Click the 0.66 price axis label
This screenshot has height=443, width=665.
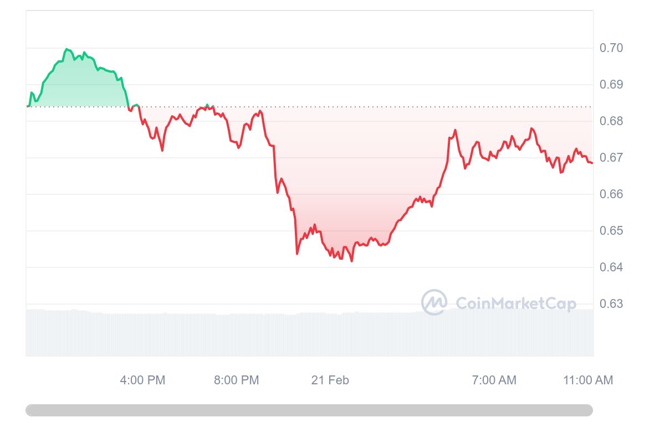(x=611, y=194)
